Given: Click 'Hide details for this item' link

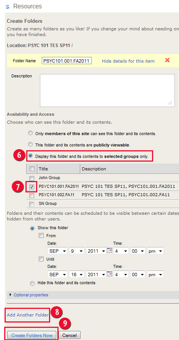Looking at the screenshot, I should coord(128,61).
